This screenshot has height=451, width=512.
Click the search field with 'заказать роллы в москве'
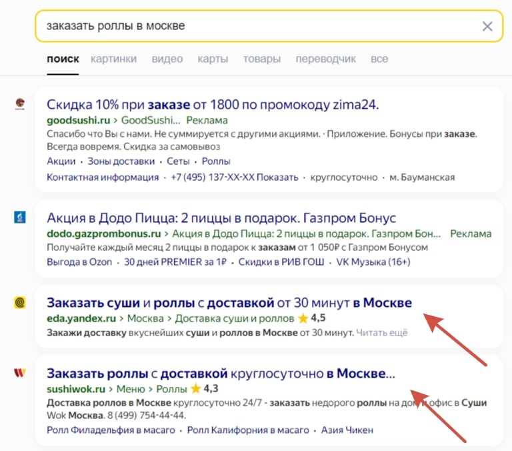tap(269, 26)
